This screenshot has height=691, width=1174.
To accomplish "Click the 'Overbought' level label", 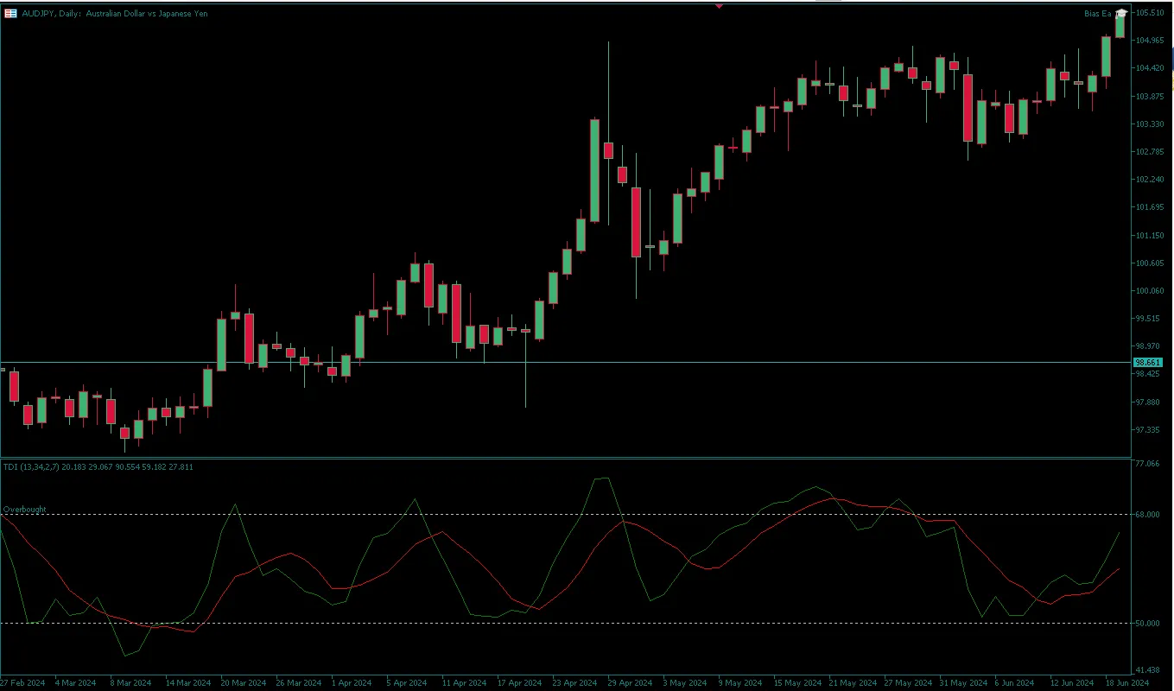I will [25, 510].
